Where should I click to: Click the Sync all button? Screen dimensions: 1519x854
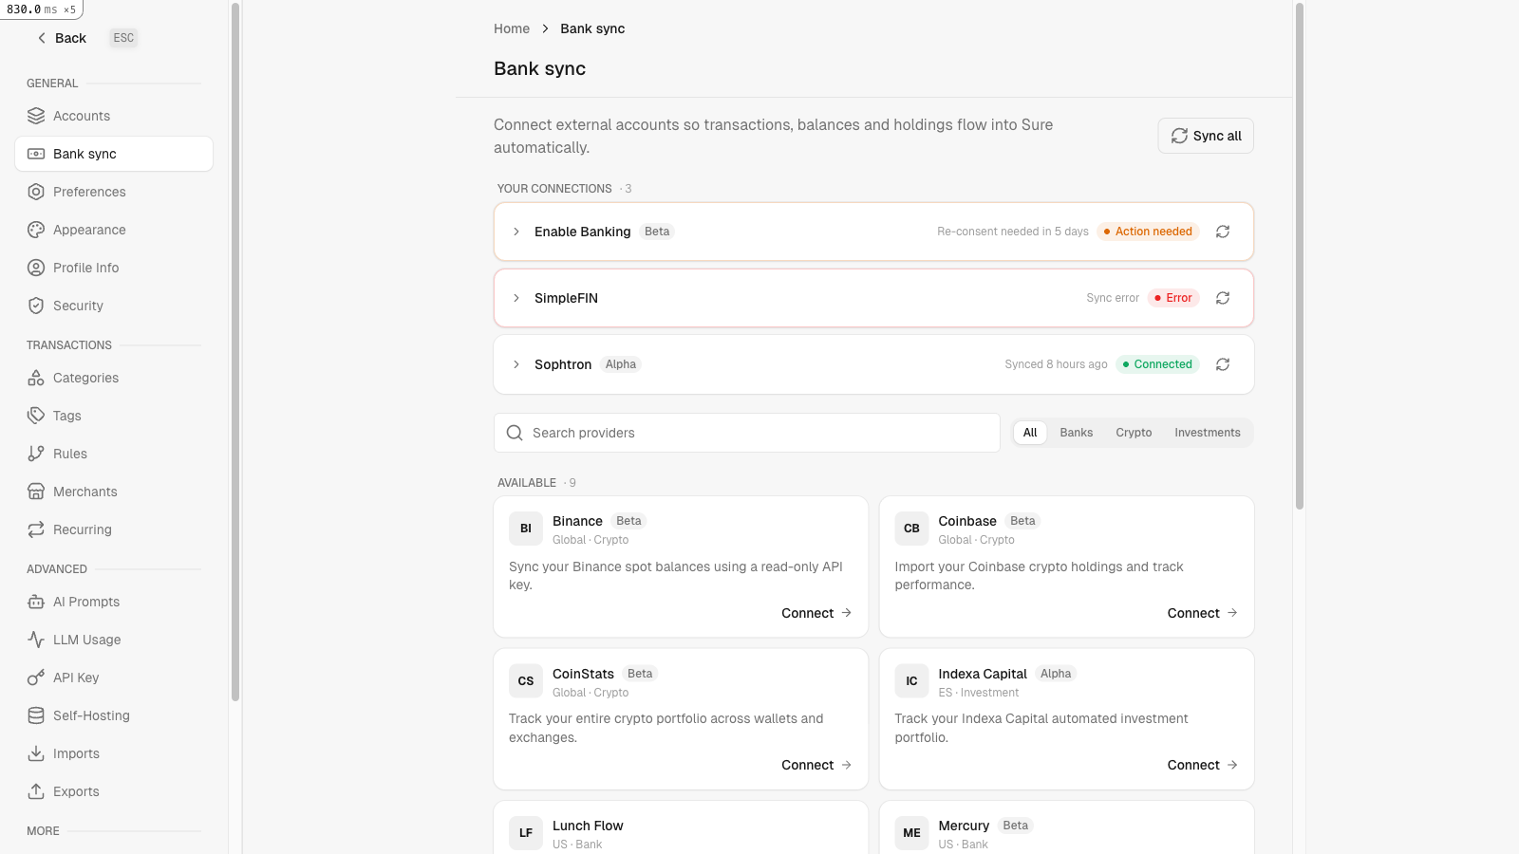(x=1206, y=136)
